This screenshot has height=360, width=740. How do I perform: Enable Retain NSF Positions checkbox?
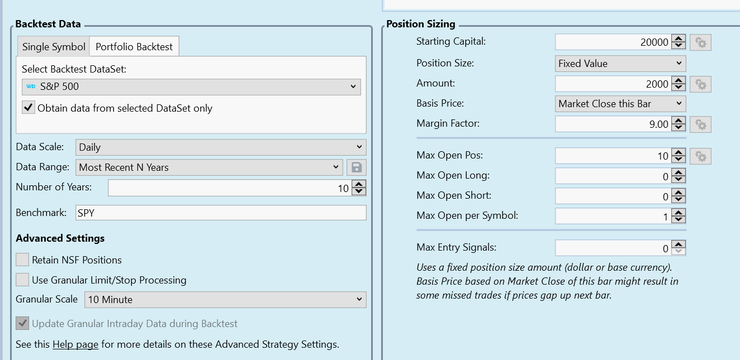click(x=22, y=260)
